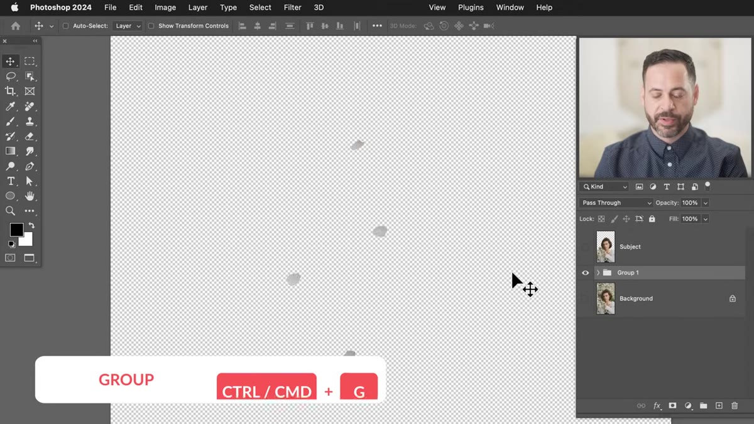Open the Move tool preset picker arrow
The height and width of the screenshot is (424, 754).
[x=52, y=26]
